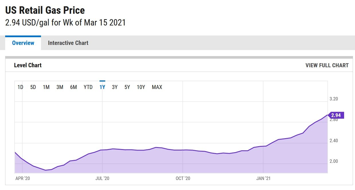
Task: Click the VIEW FULL CHART link
Action: pyautogui.click(x=327, y=65)
